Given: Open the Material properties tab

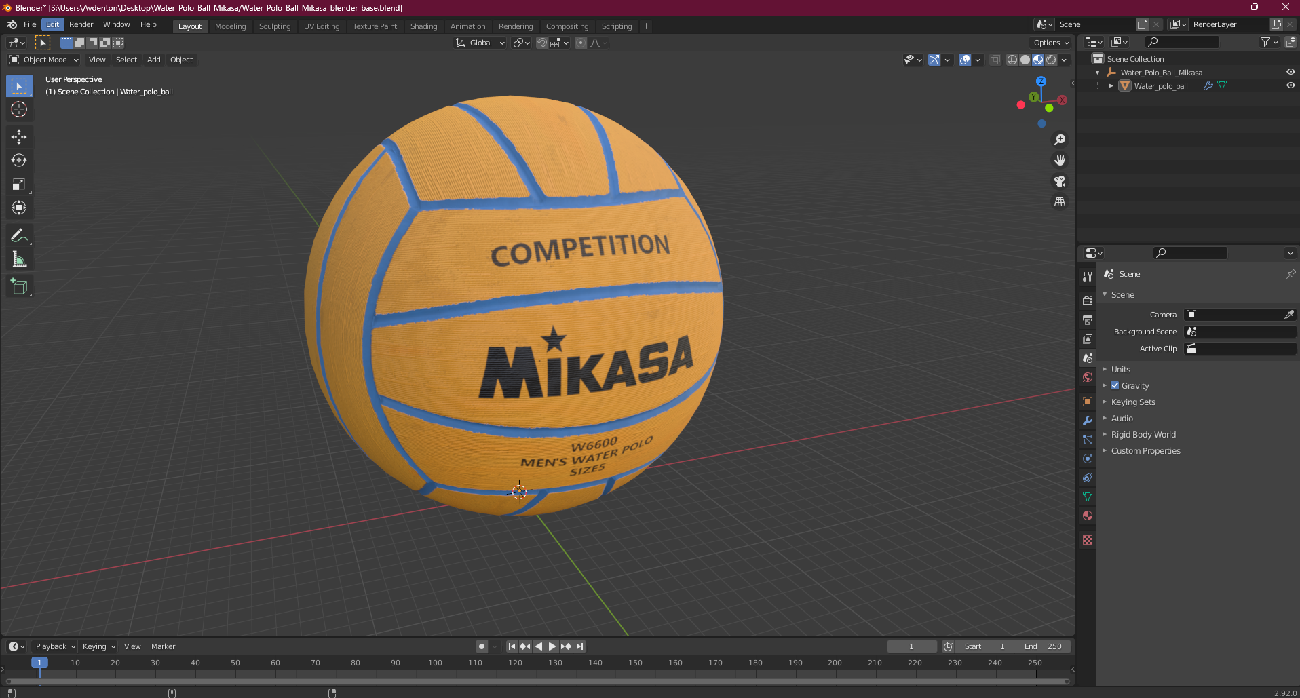Looking at the screenshot, I should tap(1088, 516).
